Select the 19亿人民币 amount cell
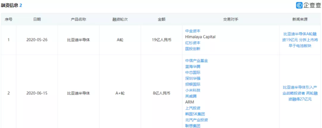Screen dimensions: 322x128 tap(162, 40)
